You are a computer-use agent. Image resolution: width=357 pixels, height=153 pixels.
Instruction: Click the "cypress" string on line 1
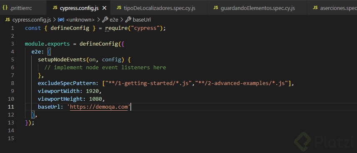pyautogui.click(x=145, y=28)
